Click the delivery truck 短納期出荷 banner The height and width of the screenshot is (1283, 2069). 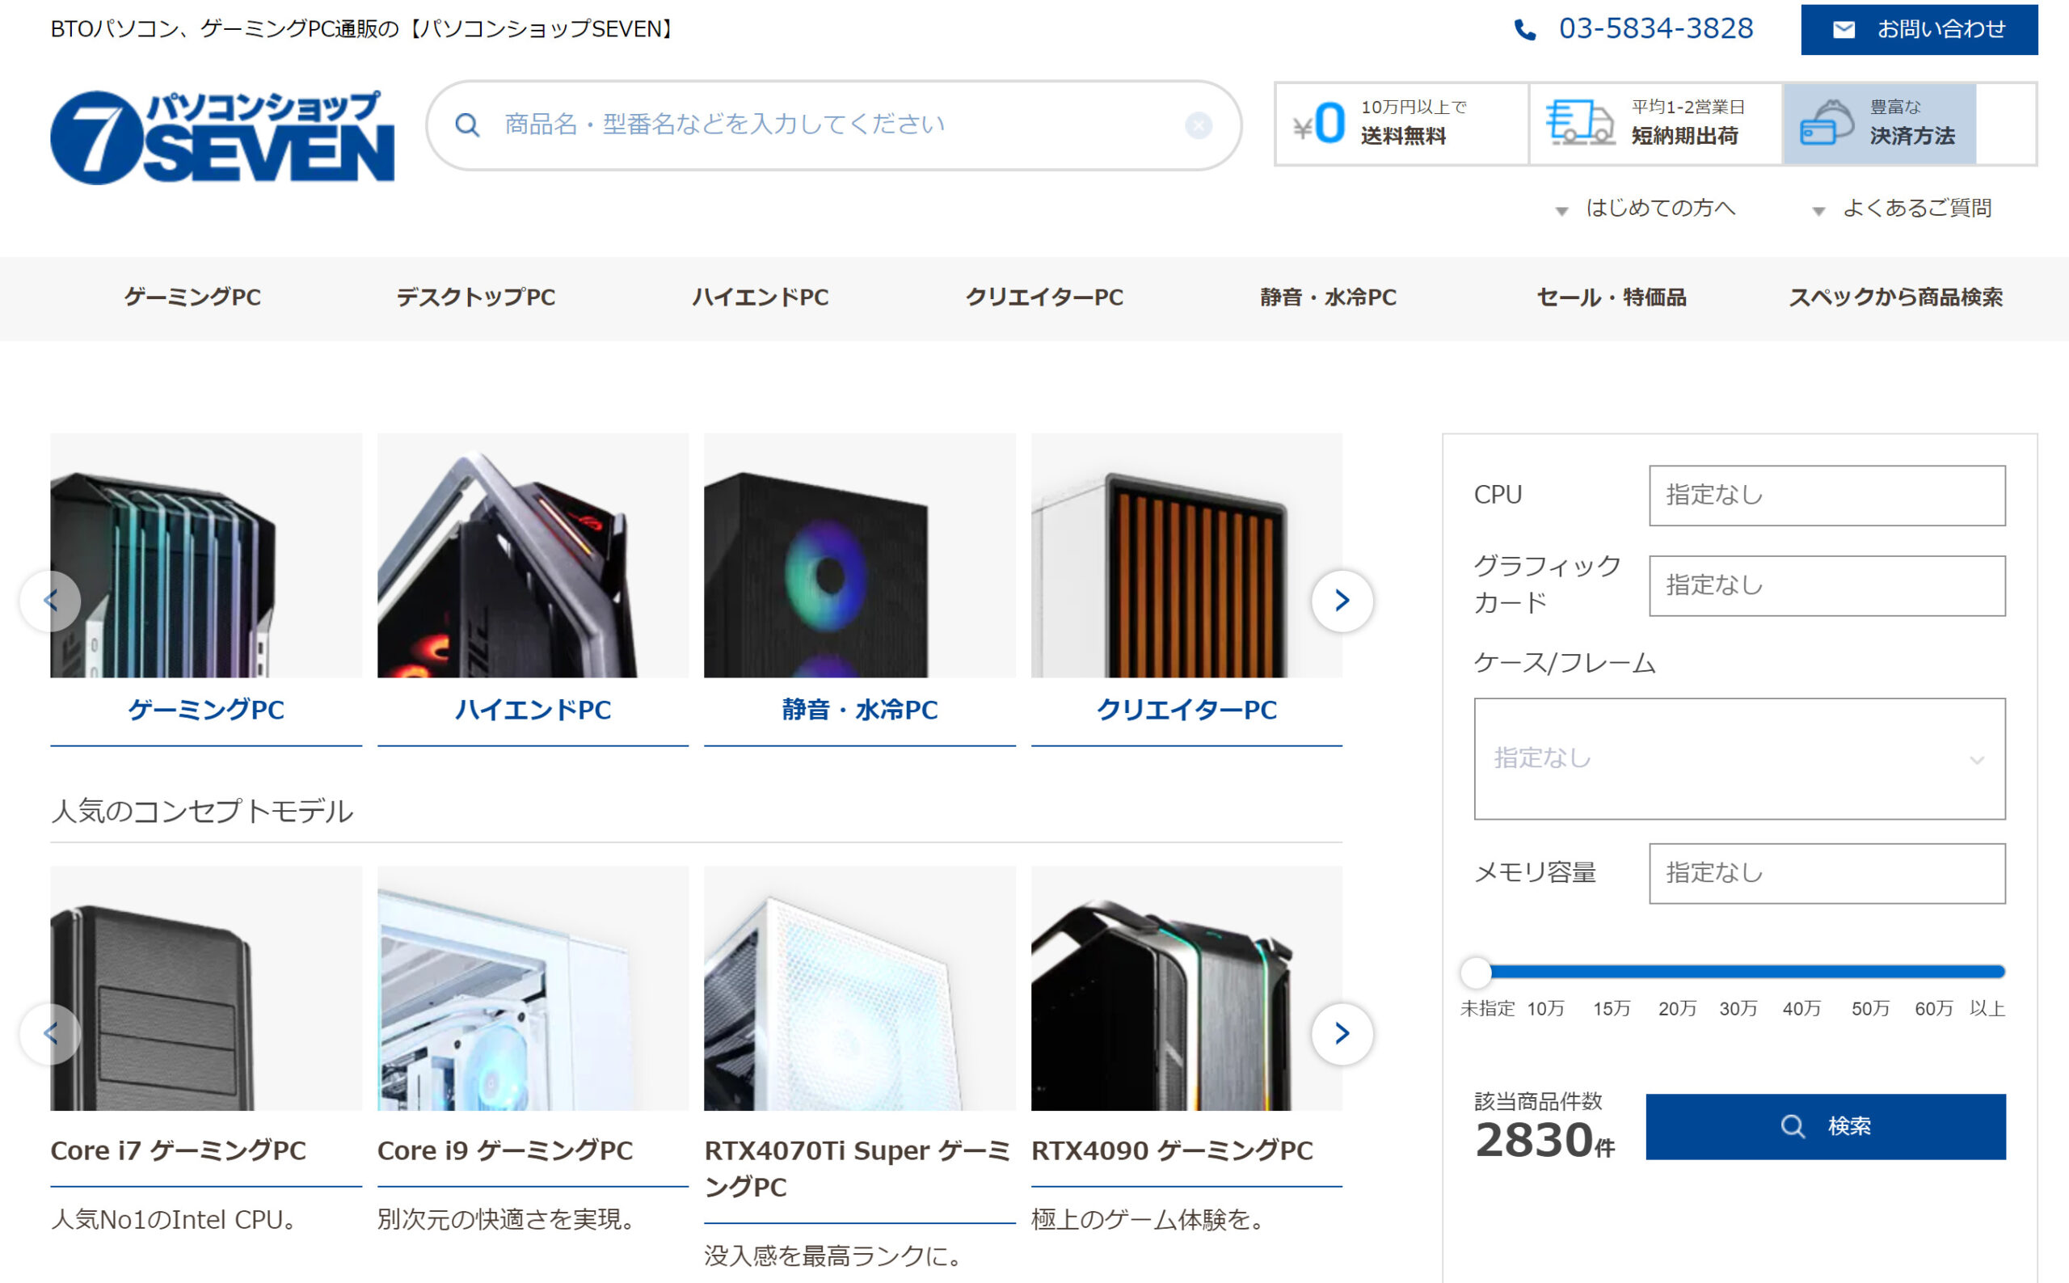point(1654,124)
